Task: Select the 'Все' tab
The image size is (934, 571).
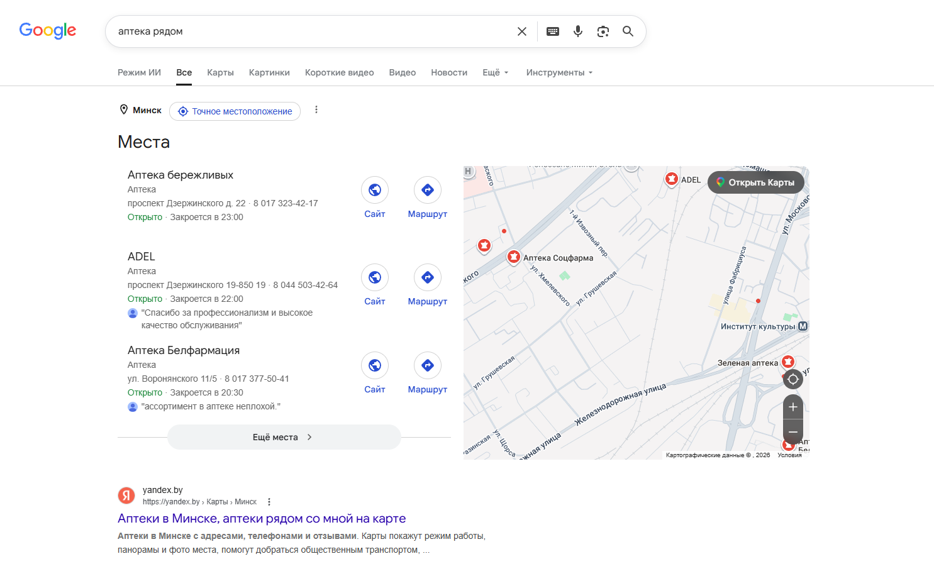Action: [184, 72]
